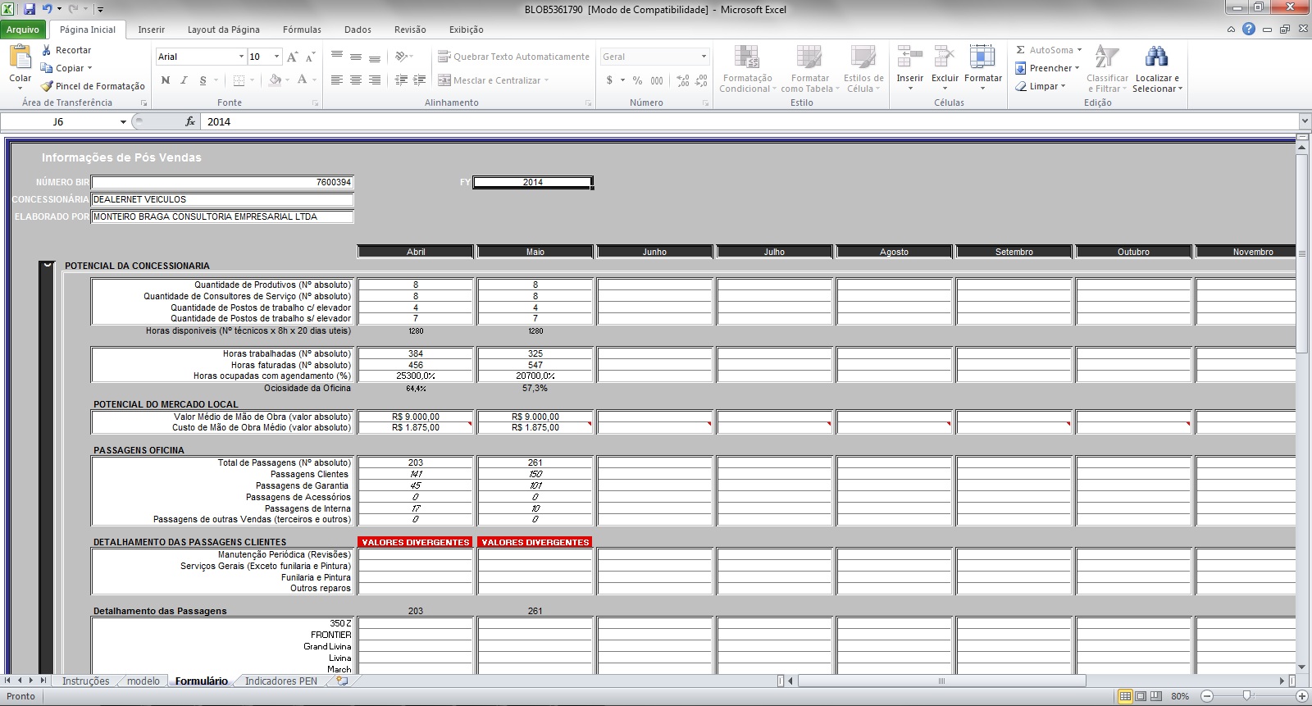Switch to Page Layout view in status bar

click(1141, 696)
